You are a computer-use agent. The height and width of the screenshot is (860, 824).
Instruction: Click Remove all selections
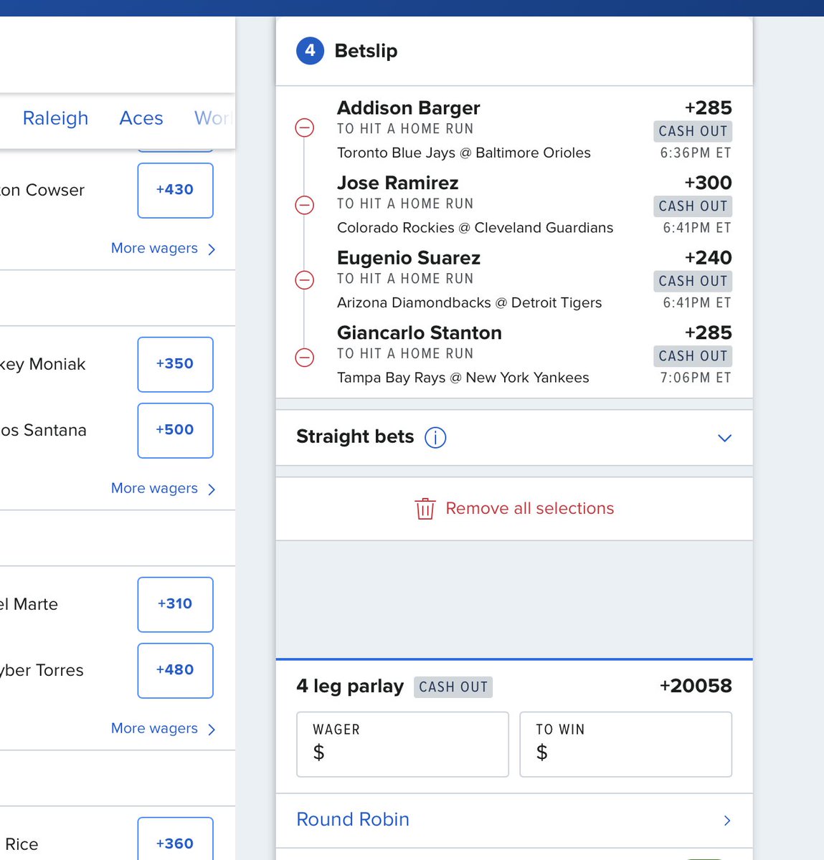[514, 509]
